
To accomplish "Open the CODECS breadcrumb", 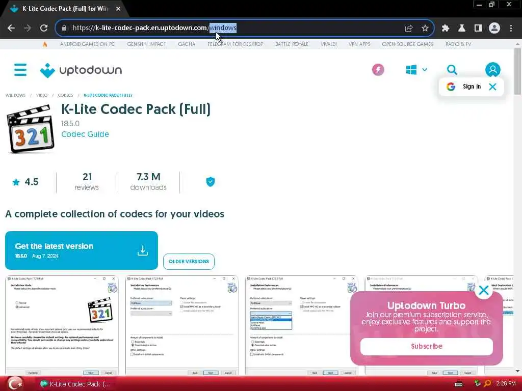I will 65,95.
